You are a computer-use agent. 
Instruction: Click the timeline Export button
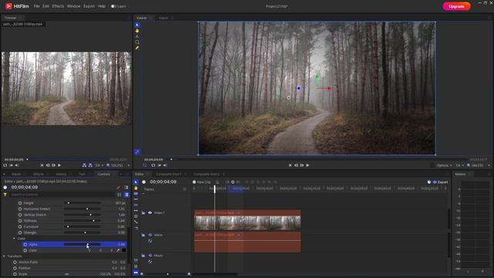tap(441, 182)
